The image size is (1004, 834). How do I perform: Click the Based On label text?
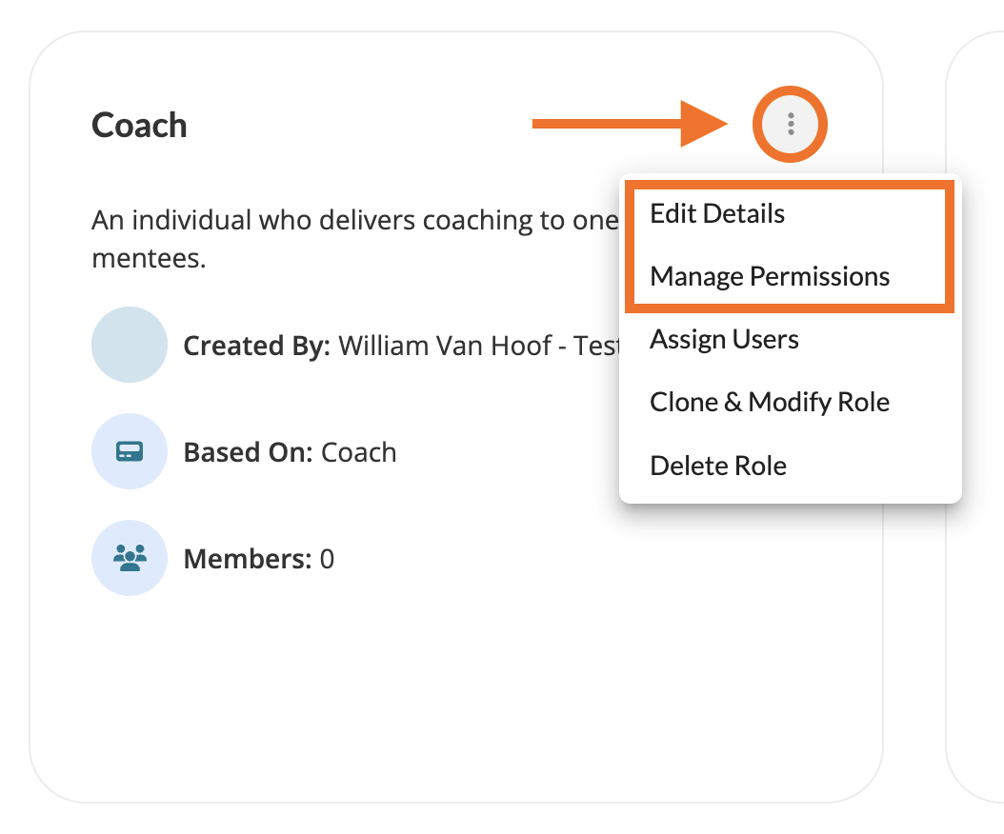[248, 452]
